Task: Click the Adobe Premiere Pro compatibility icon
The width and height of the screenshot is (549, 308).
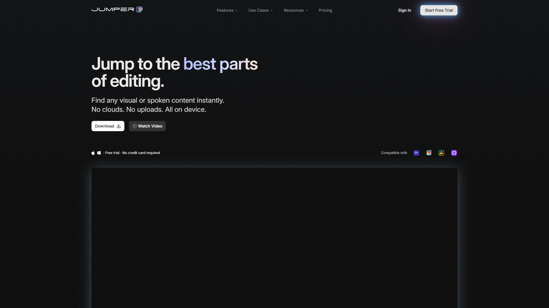Action: click(x=416, y=153)
